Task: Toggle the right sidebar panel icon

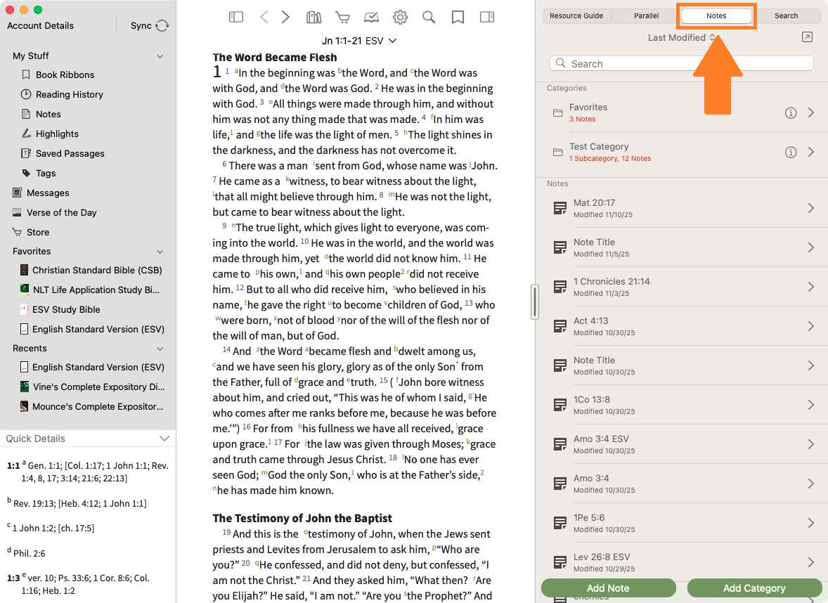Action: 486,17
